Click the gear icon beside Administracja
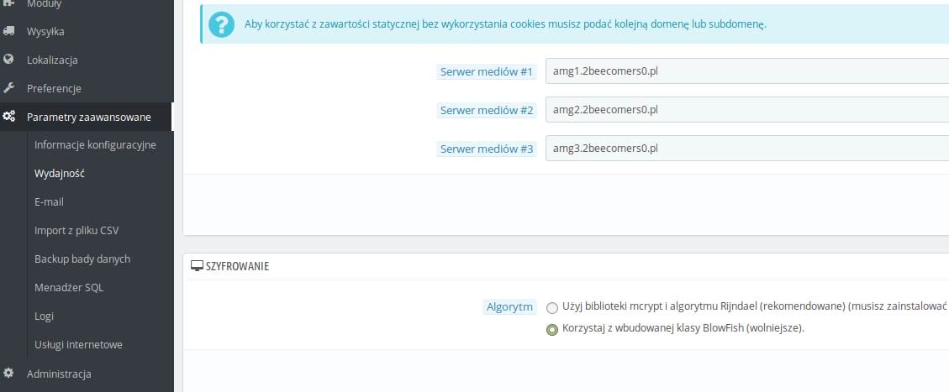The width and height of the screenshot is (949, 392). point(8,373)
